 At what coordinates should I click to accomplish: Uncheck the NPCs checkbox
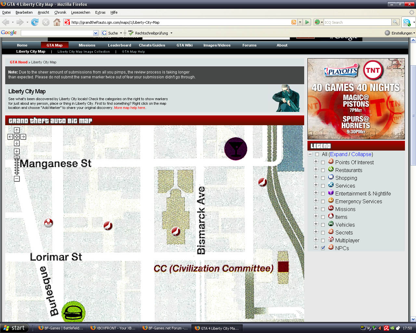click(x=323, y=248)
